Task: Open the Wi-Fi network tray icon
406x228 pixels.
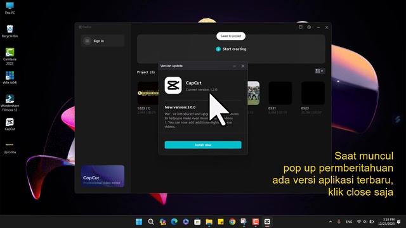Action: coord(359,222)
